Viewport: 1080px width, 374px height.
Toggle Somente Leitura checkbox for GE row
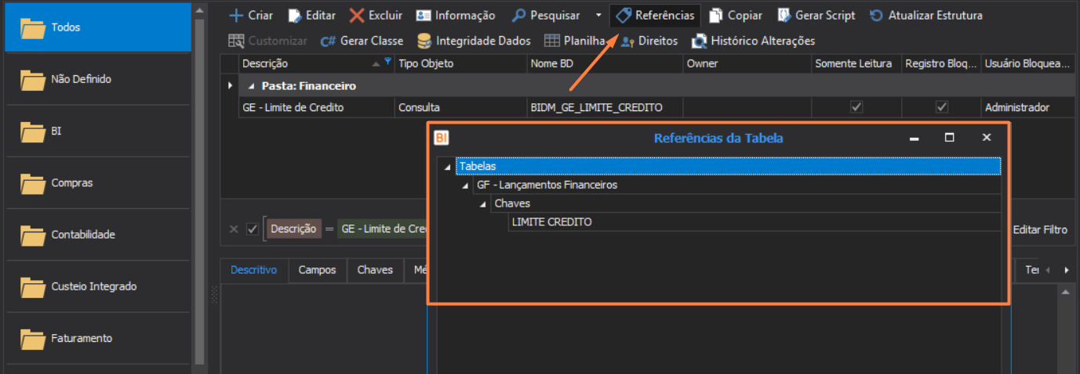856,107
